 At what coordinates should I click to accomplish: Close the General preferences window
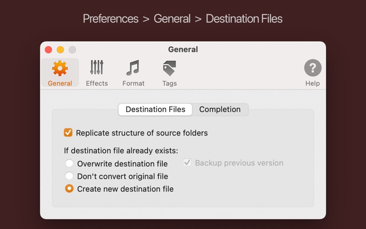48,49
